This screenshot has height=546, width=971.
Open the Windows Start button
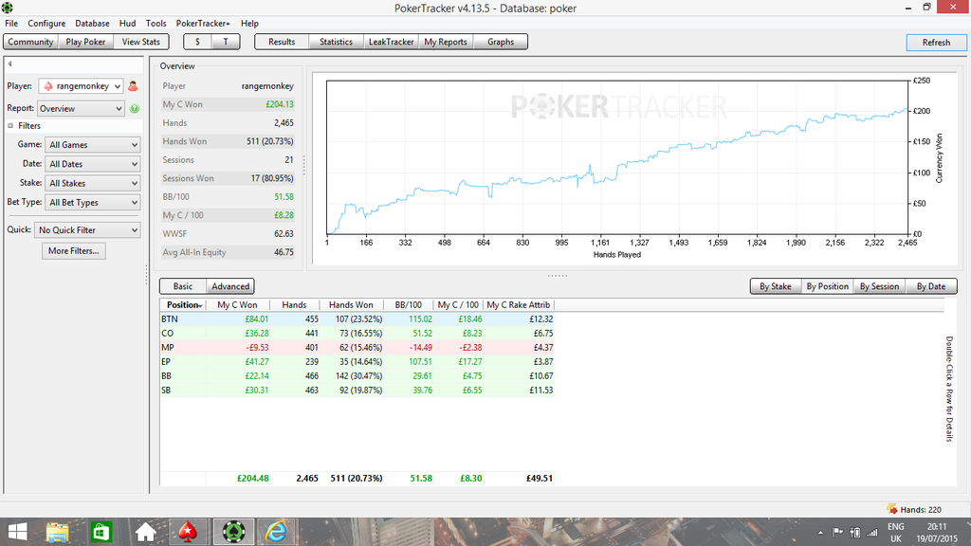pyautogui.click(x=17, y=532)
